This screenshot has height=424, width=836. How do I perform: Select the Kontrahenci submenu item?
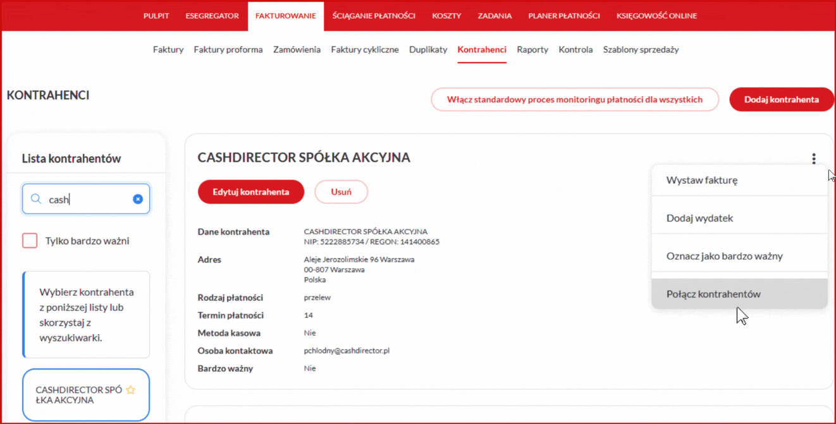[x=482, y=49]
